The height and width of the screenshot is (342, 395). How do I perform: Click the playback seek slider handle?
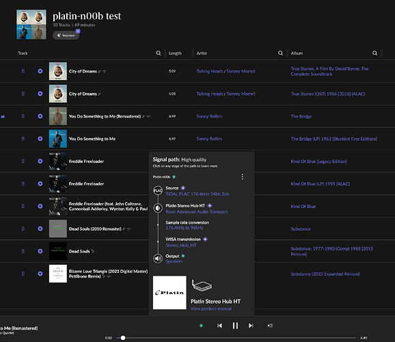click(x=123, y=338)
